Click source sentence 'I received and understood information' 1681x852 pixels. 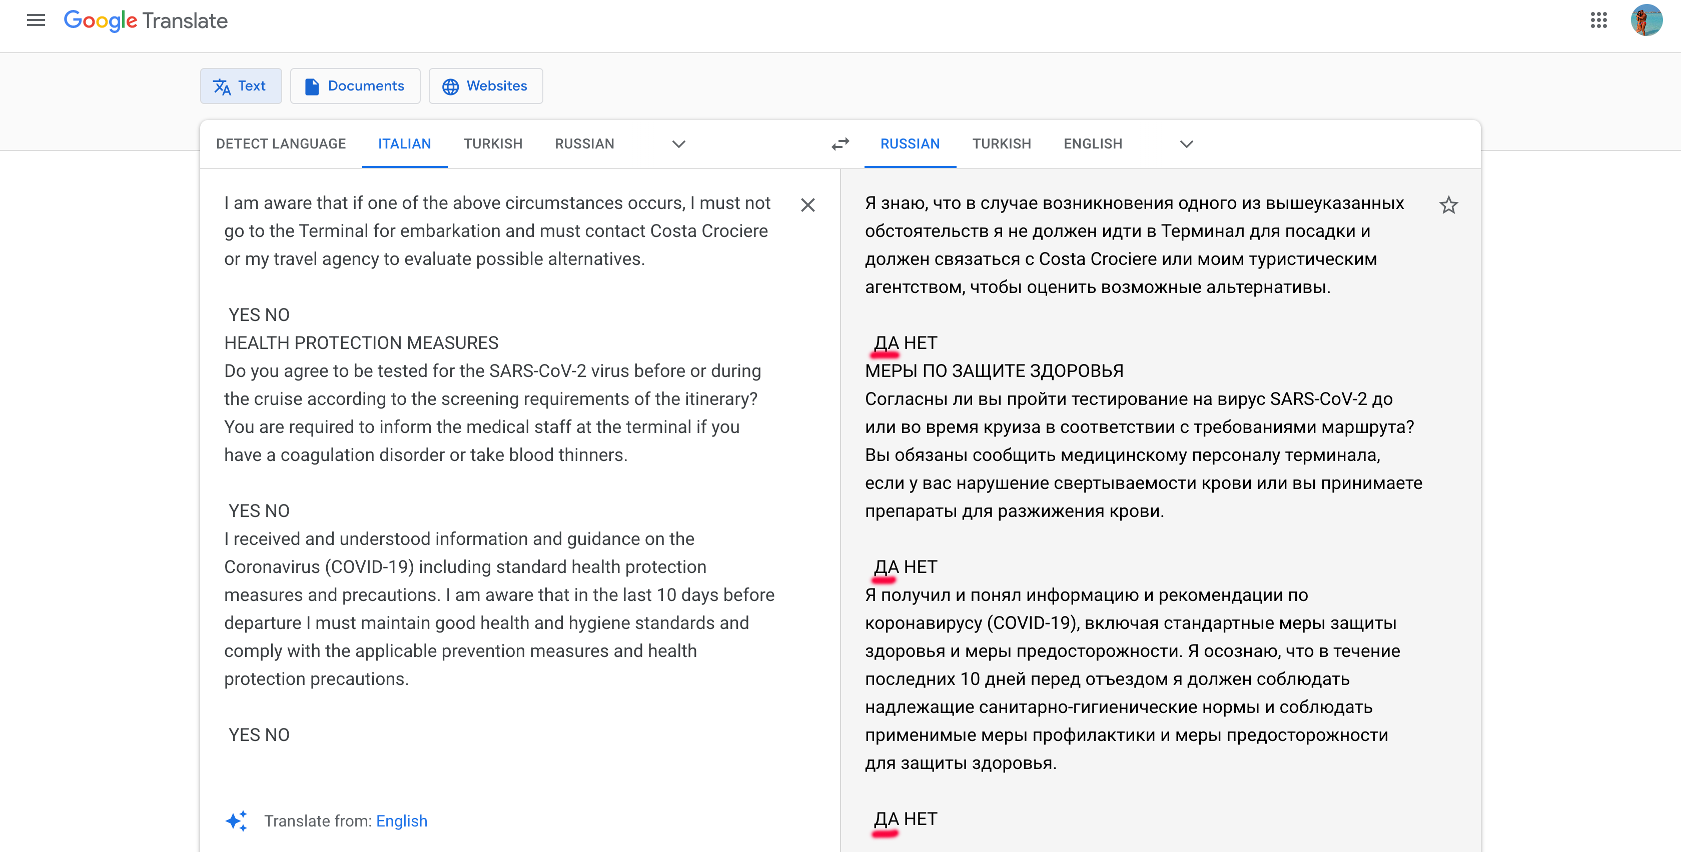(x=459, y=539)
